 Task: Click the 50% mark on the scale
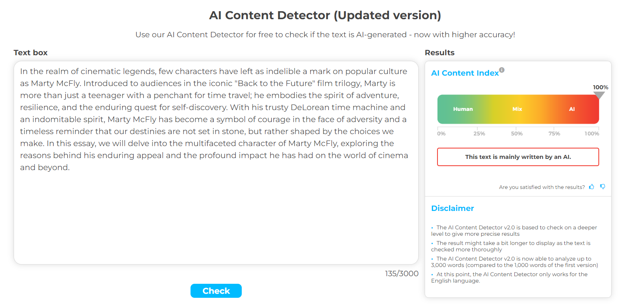click(517, 134)
